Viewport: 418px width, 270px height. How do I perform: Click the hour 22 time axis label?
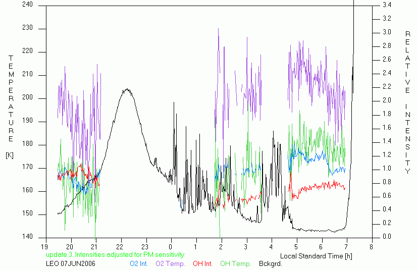click(x=120, y=247)
